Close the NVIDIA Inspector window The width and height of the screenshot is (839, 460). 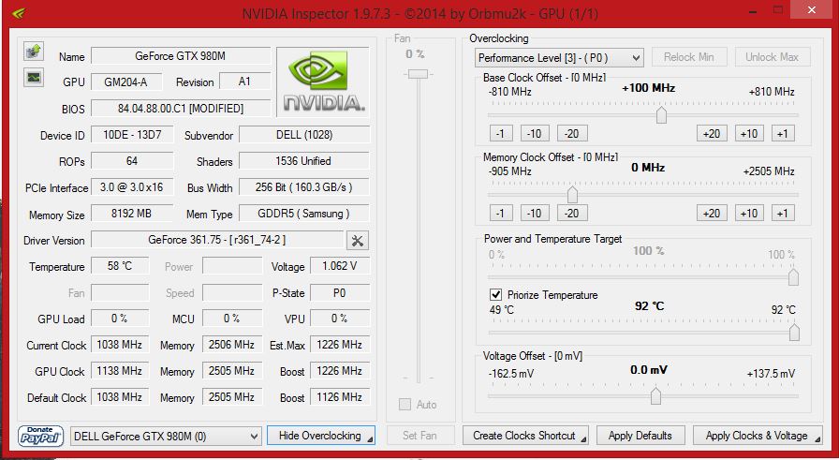click(812, 9)
